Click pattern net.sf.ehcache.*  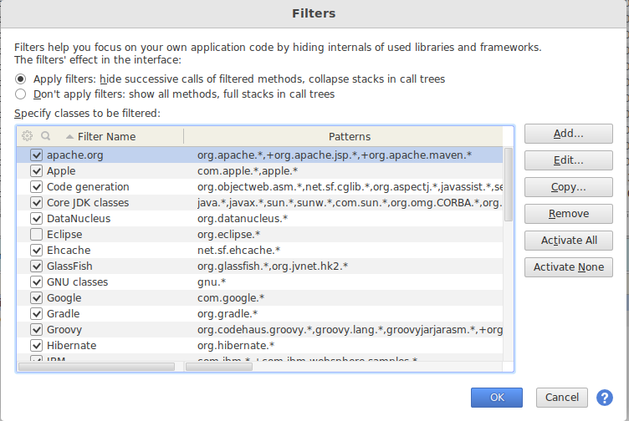point(238,251)
